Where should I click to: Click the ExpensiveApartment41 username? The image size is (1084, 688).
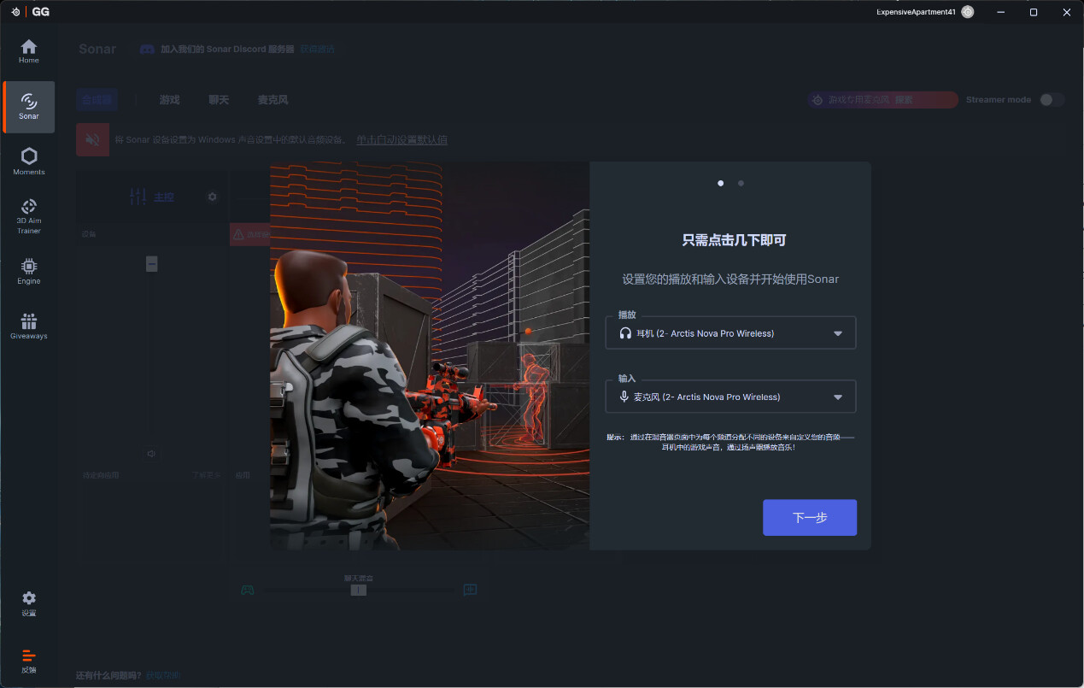pos(916,12)
